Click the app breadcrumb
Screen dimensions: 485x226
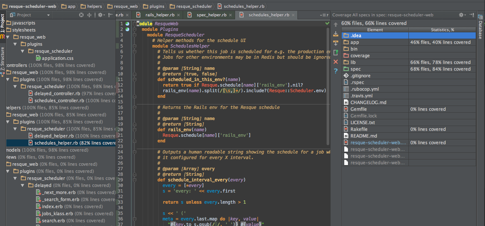[x=68, y=6]
